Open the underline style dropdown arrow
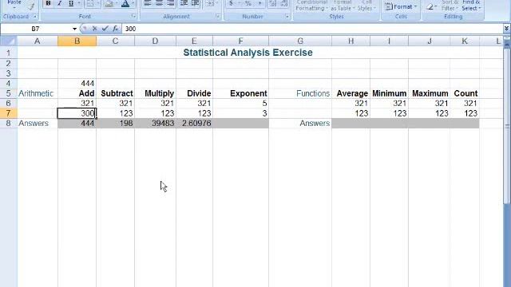This screenshot has height=287, width=511. 78,3
